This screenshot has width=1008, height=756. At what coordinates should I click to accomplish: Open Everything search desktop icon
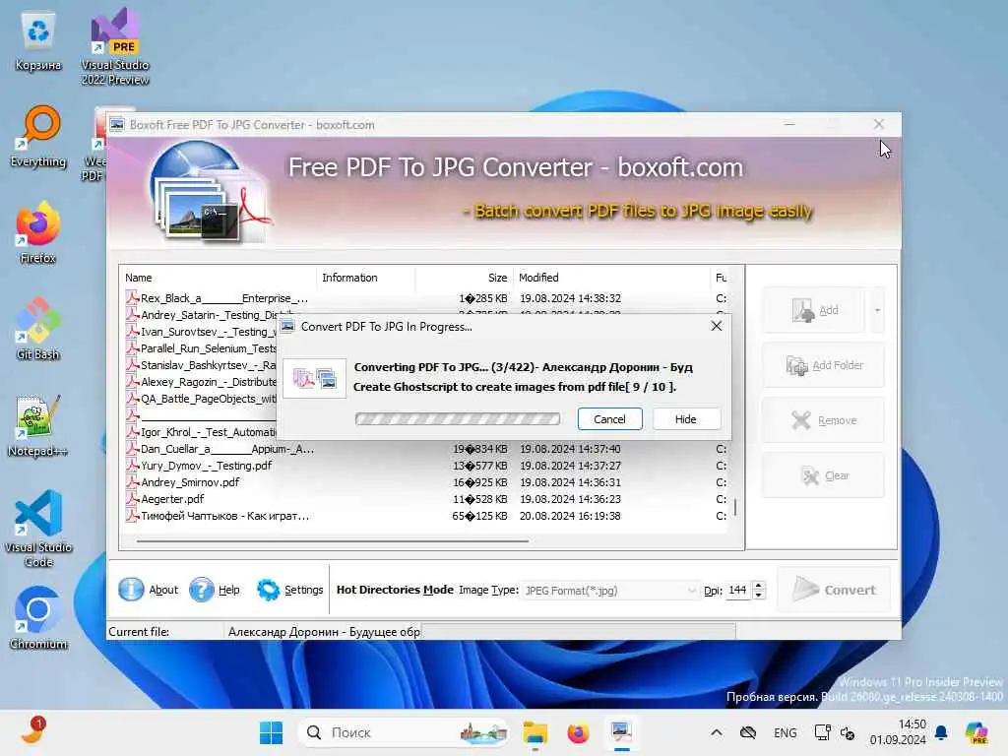pyautogui.click(x=38, y=136)
